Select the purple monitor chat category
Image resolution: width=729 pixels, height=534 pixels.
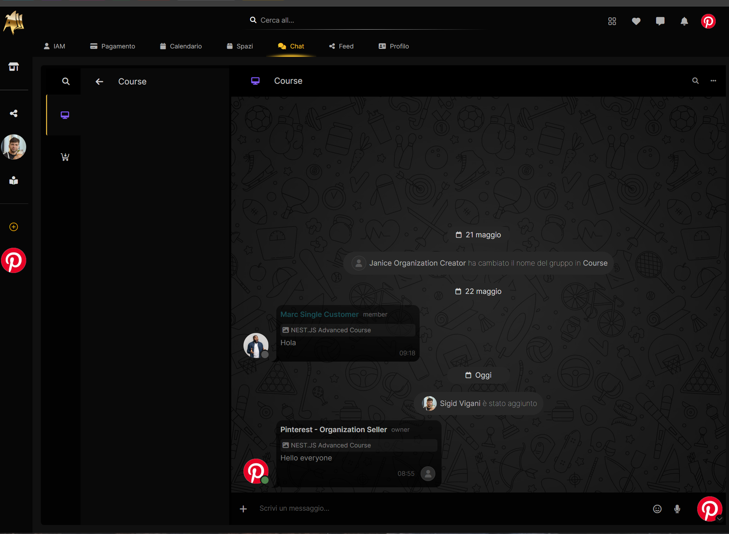(x=65, y=115)
